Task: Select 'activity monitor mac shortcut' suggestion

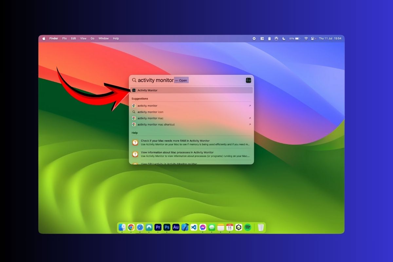Action: [156, 124]
